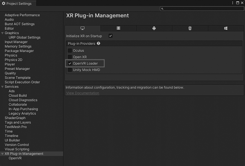Click the search magnifier icon
The width and height of the screenshot is (245, 166).
tap(162, 9)
